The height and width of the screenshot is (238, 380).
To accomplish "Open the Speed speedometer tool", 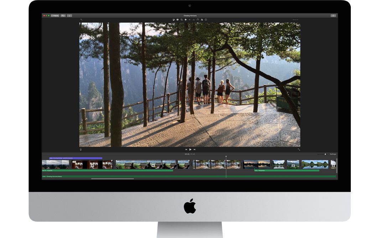I will click(x=198, y=20).
